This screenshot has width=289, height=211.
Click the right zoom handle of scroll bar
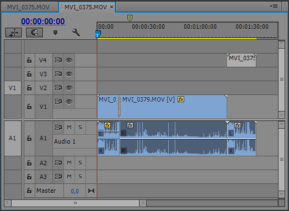[143, 203]
